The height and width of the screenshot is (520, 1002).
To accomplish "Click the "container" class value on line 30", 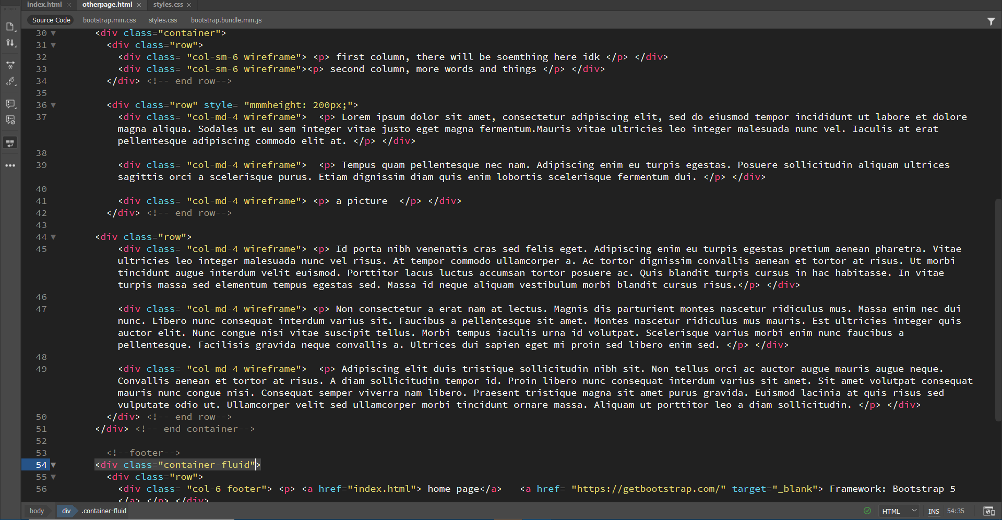I will coord(190,33).
